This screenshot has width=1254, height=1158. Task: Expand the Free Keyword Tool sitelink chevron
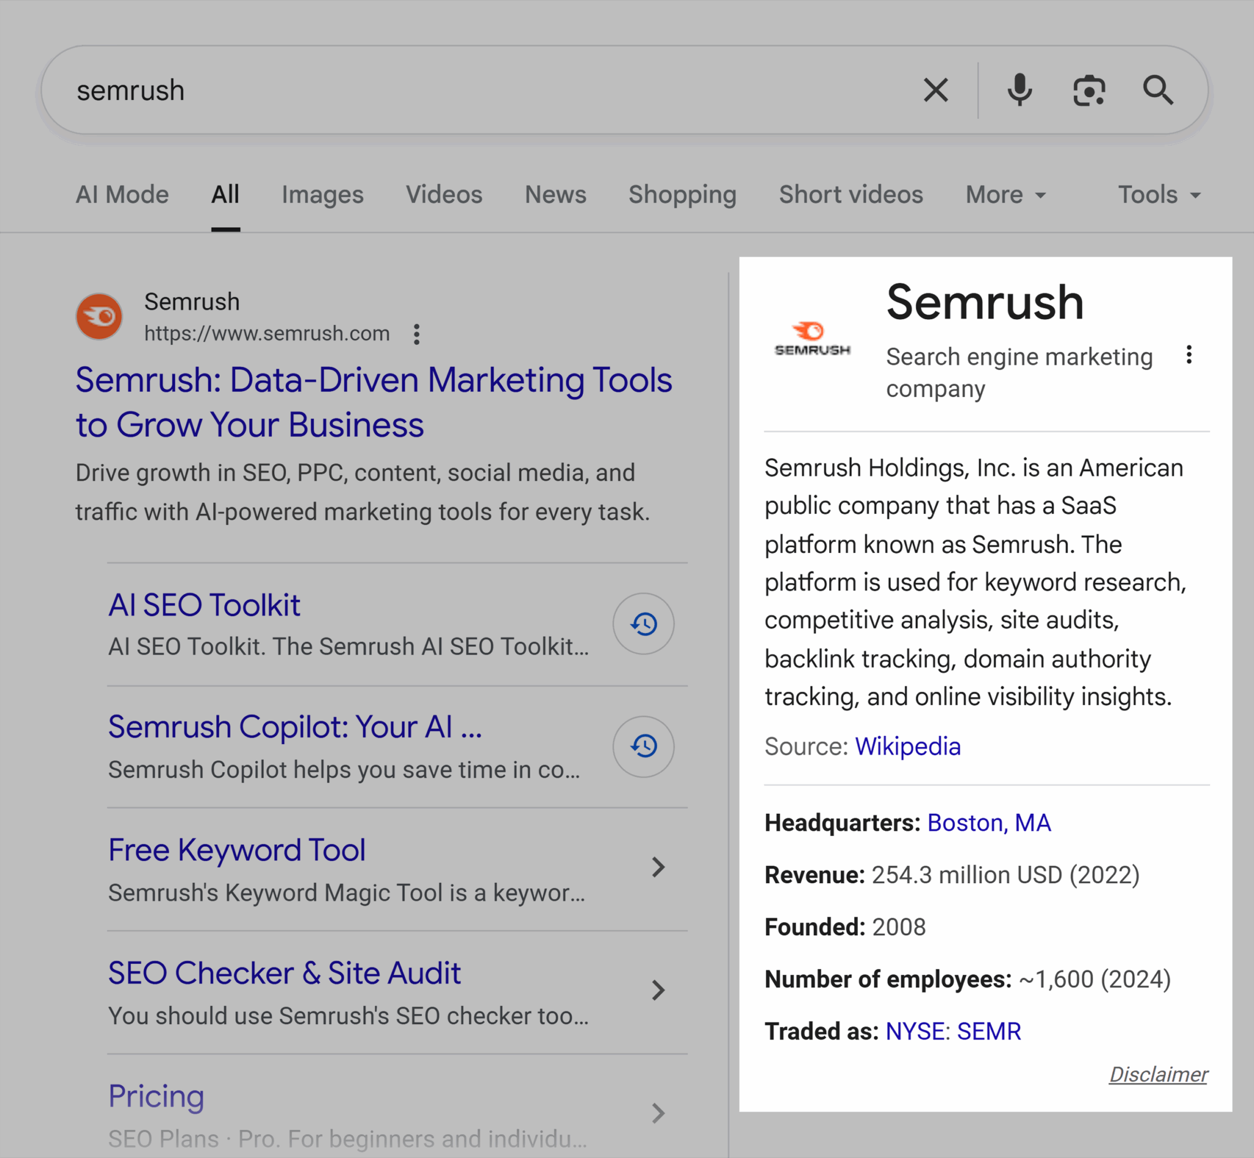pyautogui.click(x=659, y=867)
